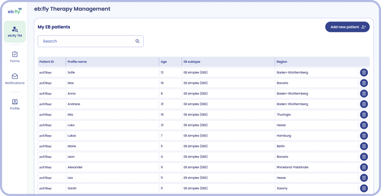This screenshot has height=196, width=381.
Task: Click the eb:fly logo
Action: [15, 11]
